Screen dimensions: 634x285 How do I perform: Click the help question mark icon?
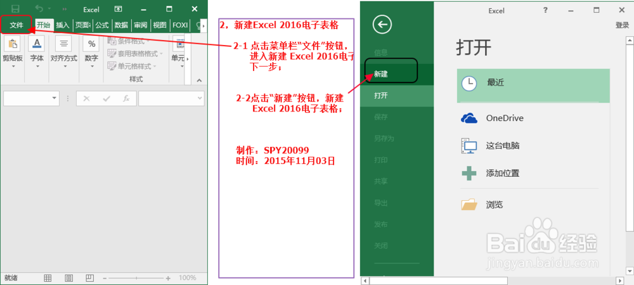545,9
